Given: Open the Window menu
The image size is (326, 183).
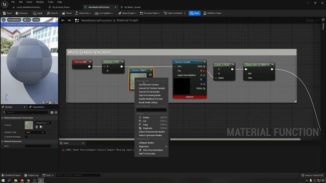Looking at the screenshot, I should click(x=40, y=2).
